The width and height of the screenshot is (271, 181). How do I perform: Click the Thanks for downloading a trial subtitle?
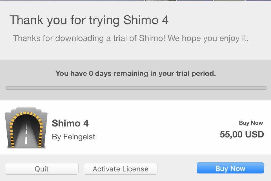click(x=131, y=38)
